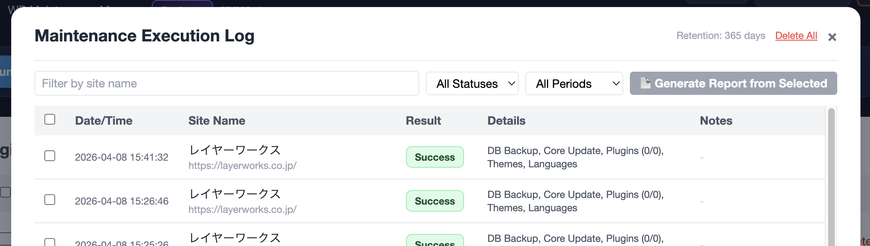The height and width of the screenshot is (246, 870).
Task: Check the select-all checkbox in table header
Action: 50,120
